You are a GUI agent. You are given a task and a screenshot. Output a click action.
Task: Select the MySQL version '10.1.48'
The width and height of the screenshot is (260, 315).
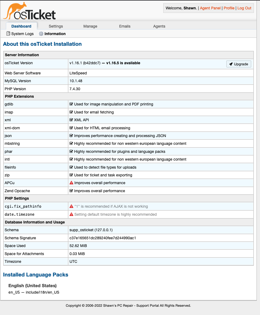tap(76, 81)
